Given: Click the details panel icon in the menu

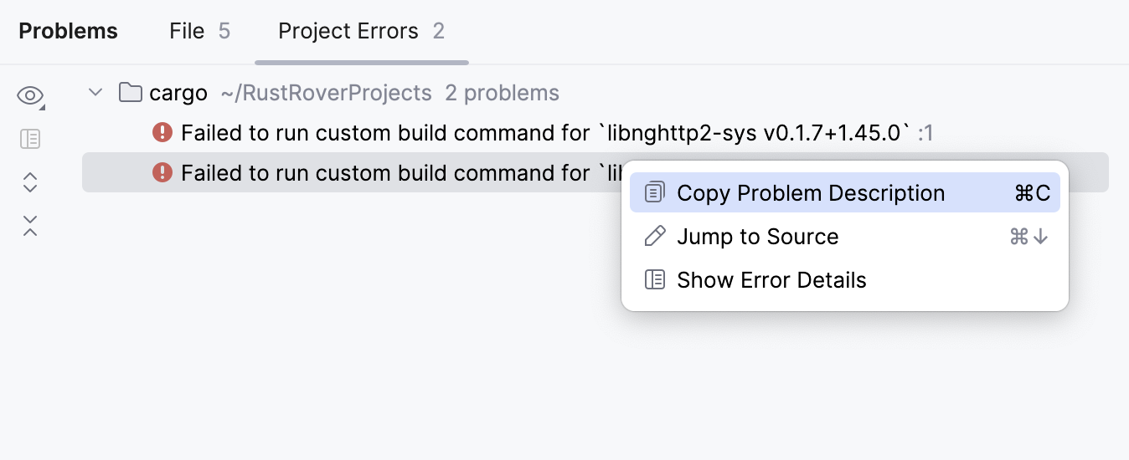Looking at the screenshot, I should point(655,280).
